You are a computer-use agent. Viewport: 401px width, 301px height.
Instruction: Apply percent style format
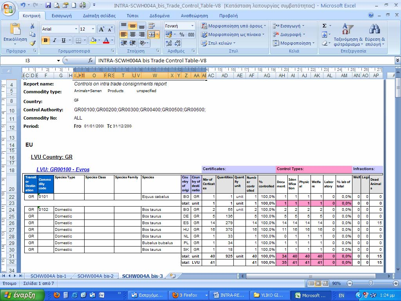pos(182,34)
